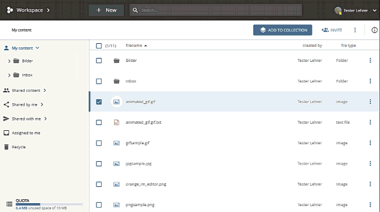The width and height of the screenshot is (380, 212).
Task: Click the quota list icon at bottom left
Action: [9, 204]
